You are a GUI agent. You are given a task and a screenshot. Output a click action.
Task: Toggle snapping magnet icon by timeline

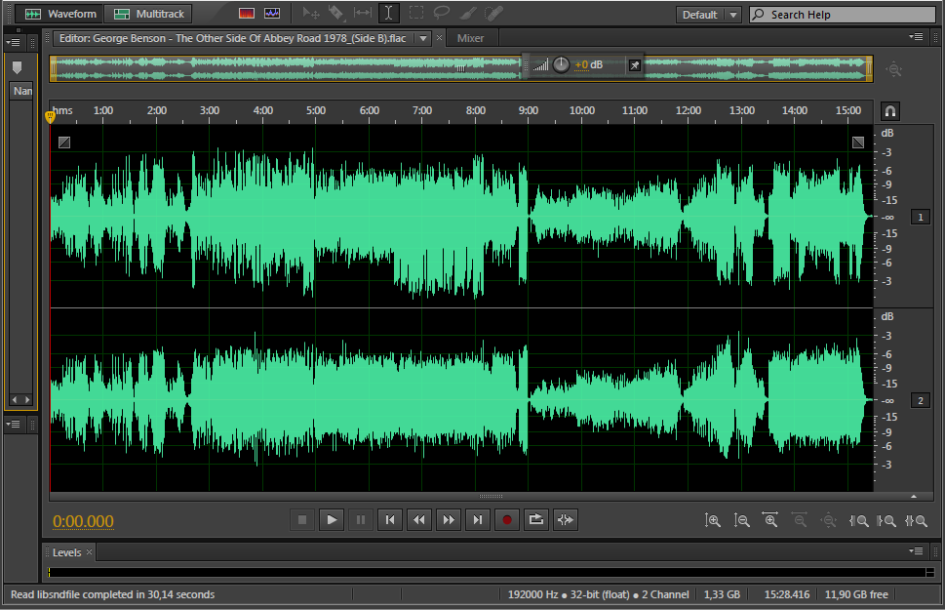click(890, 111)
